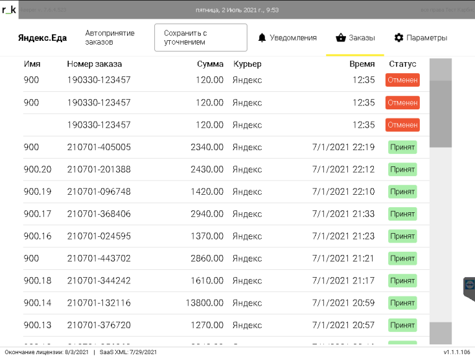Screen dimensions: 475x356
Task: Open the Заказы tab
Action: [355, 38]
